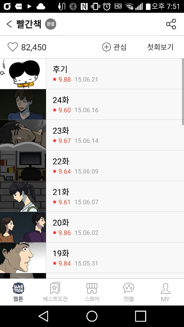
Task: Open the 웹툰 tab in the bottom bar
Action: pos(18,292)
